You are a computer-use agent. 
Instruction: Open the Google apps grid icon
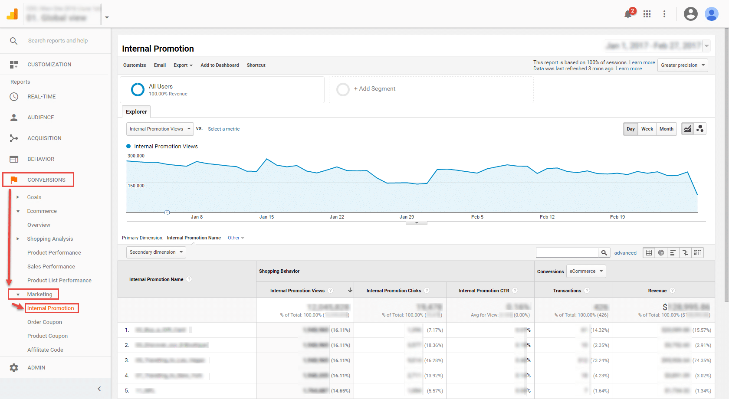point(647,14)
